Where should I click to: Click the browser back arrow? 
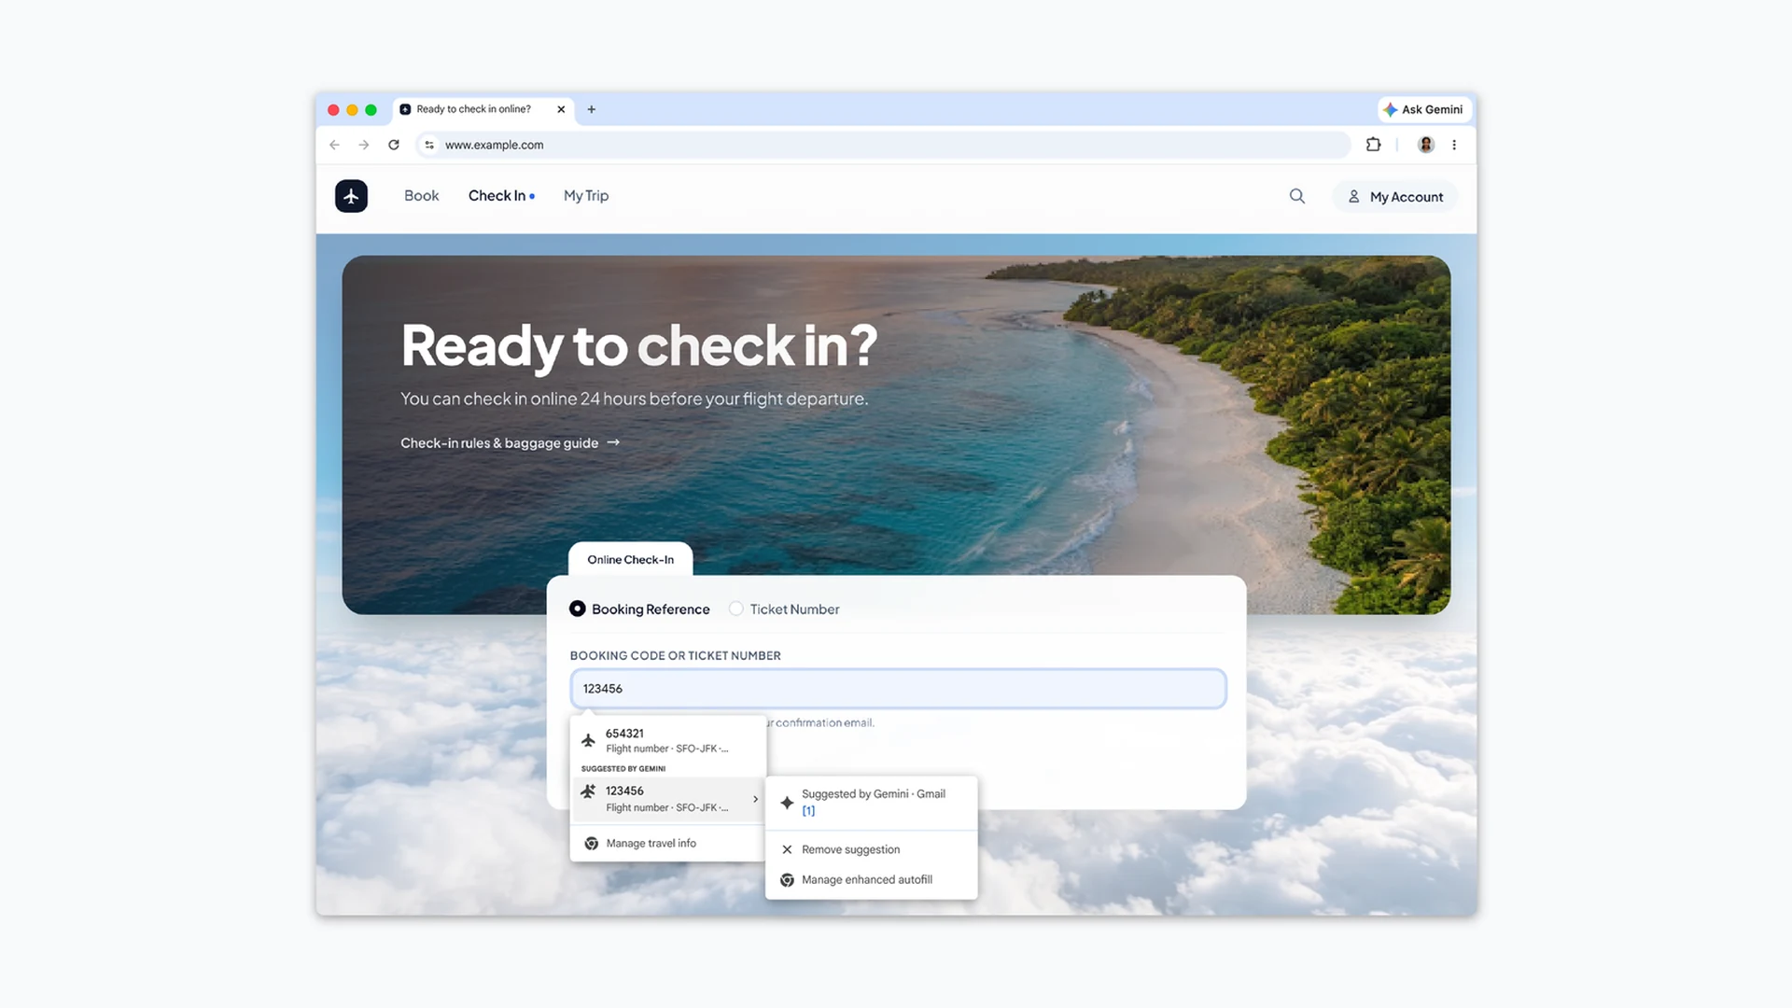click(x=334, y=145)
